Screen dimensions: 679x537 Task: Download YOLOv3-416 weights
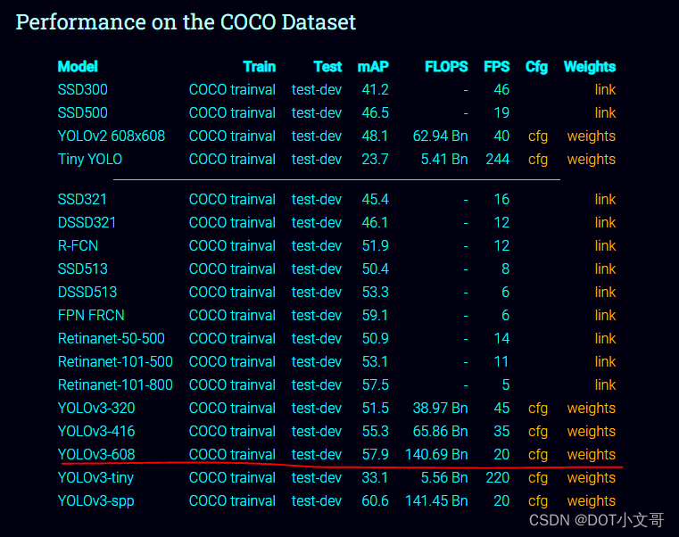tap(591, 432)
